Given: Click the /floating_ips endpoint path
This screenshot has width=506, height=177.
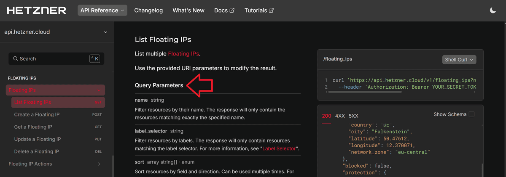Looking at the screenshot, I should pyautogui.click(x=338, y=59).
